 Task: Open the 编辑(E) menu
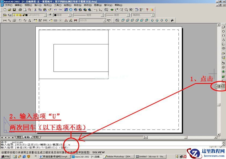pos(19,5)
